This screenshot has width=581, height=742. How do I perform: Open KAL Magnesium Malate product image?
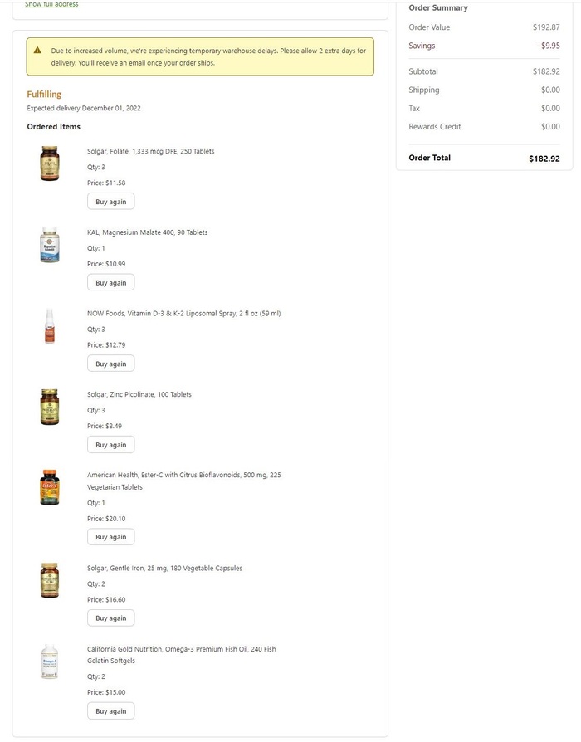[x=50, y=246]
